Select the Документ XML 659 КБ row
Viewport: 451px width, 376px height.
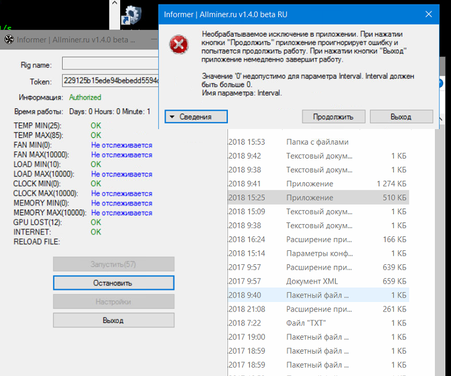click(x=319, y=281)
